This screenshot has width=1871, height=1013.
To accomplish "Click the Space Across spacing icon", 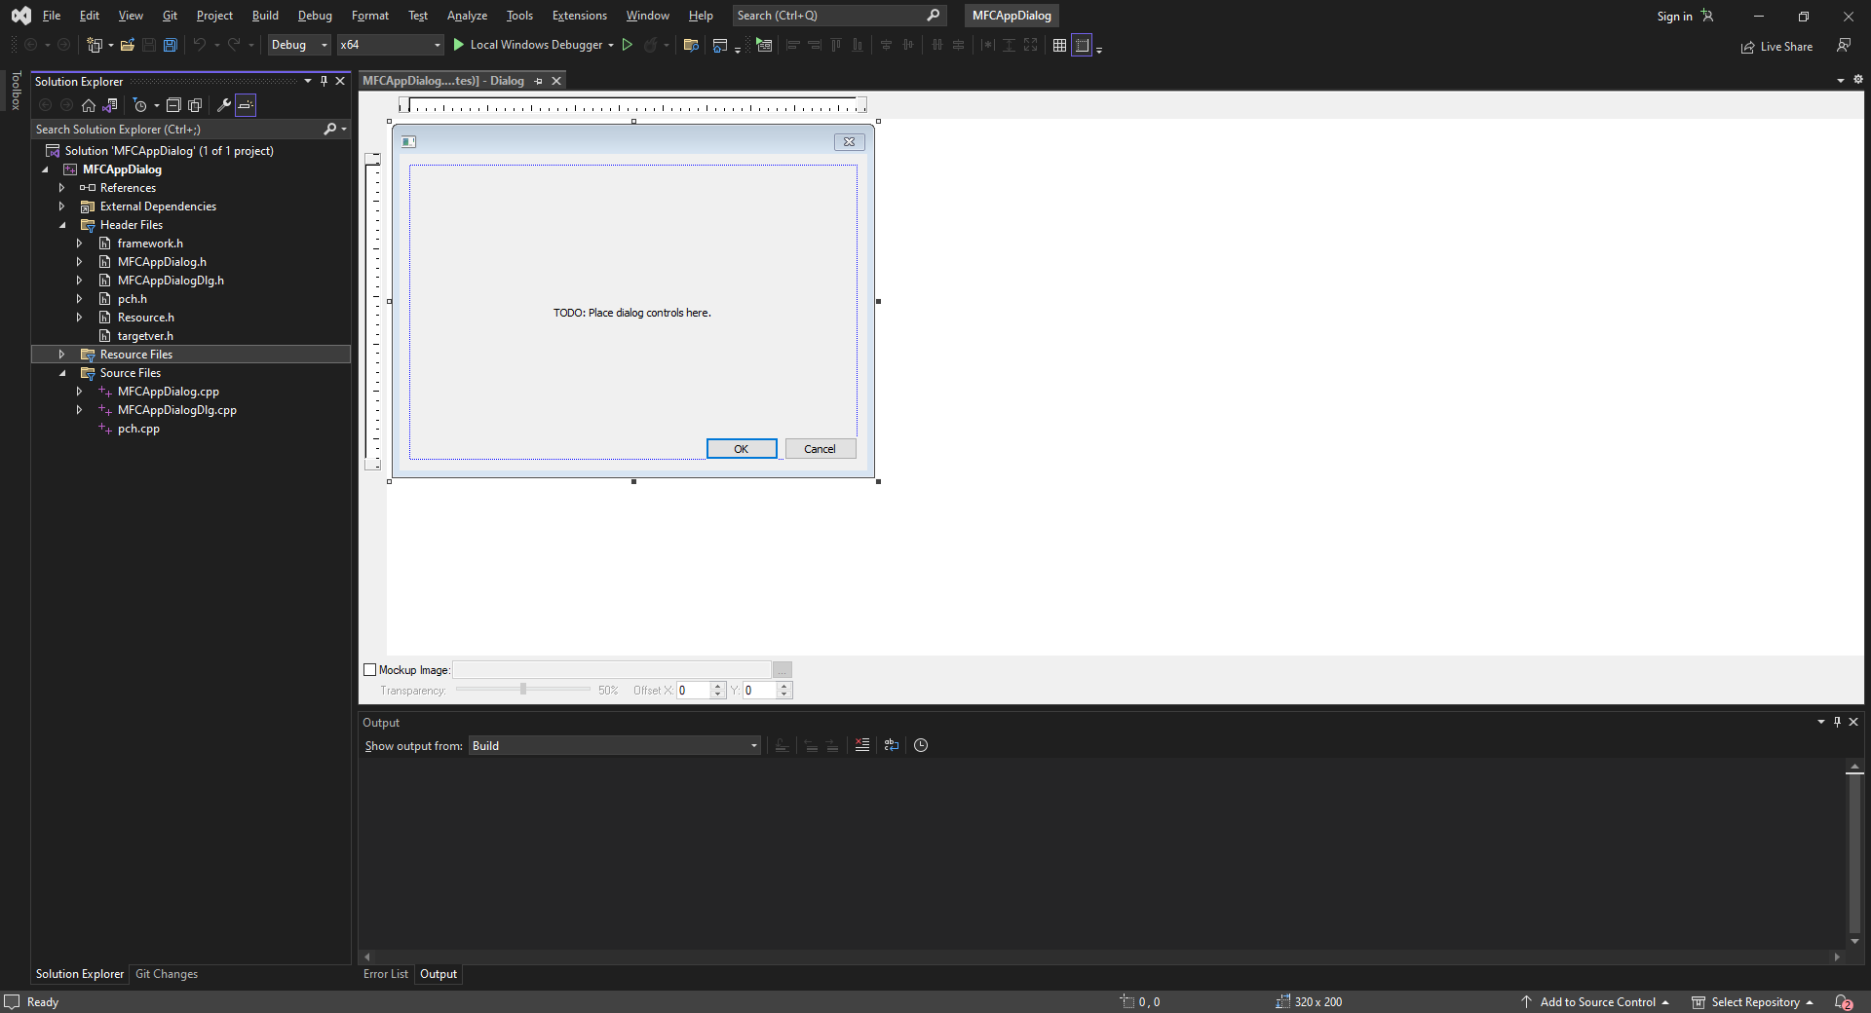I will tap(935, 45).
